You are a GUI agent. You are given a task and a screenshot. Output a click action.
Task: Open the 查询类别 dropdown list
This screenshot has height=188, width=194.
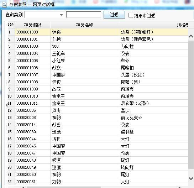coord(61,15)
